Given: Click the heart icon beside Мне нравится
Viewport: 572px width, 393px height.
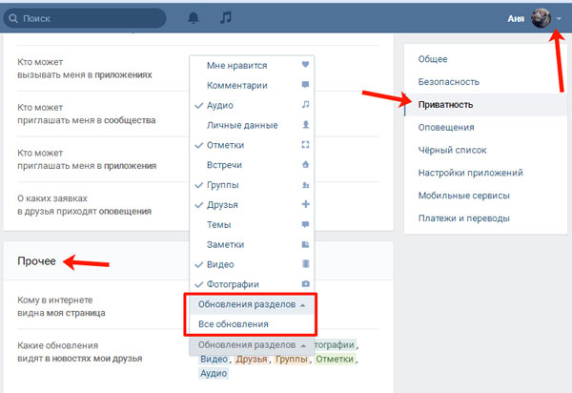Looking at the screenshot, I should pos(305,66).
